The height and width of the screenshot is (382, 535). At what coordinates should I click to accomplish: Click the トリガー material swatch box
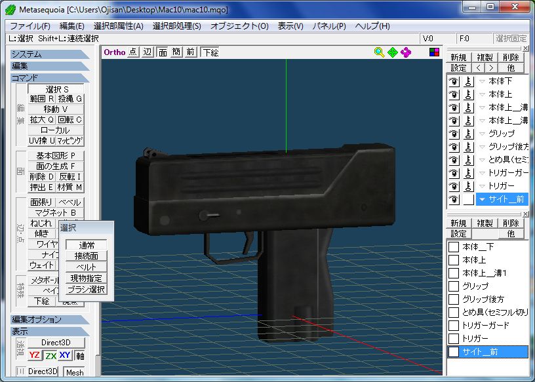tap(454, 339)
